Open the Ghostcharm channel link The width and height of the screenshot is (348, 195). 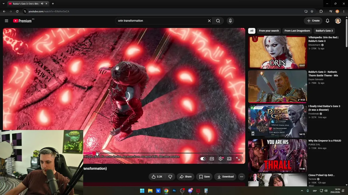click(x=314, y=45)
